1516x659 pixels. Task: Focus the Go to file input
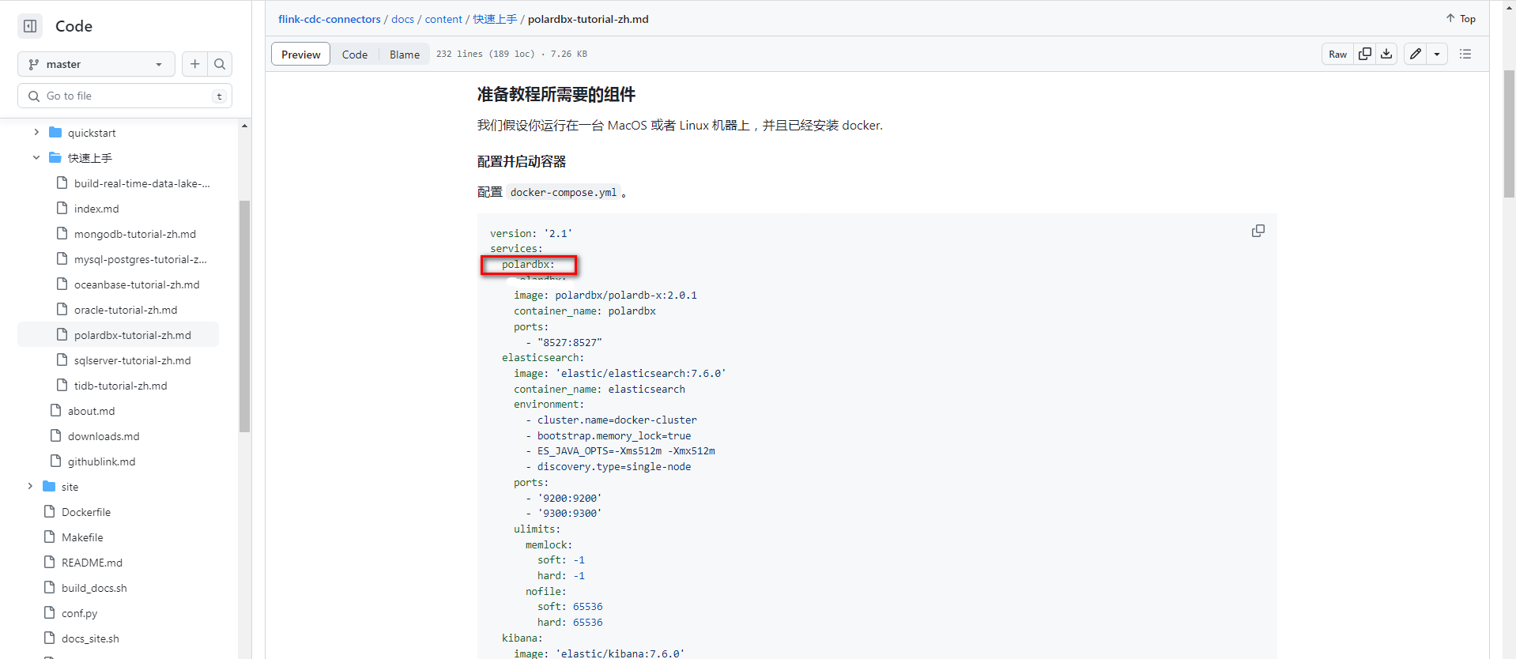[125, 96]
